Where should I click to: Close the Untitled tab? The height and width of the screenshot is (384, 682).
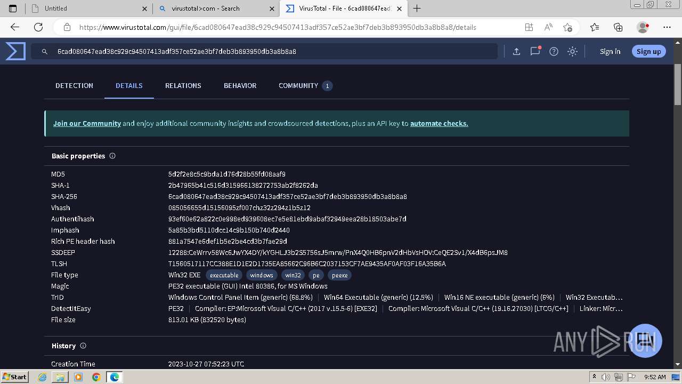pyautogui.click(x=145, y=9)
